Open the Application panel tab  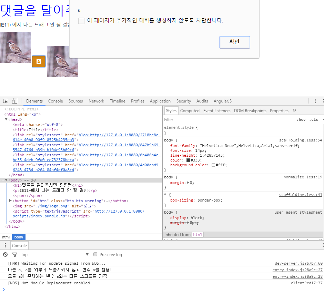[x=160, y=101]
